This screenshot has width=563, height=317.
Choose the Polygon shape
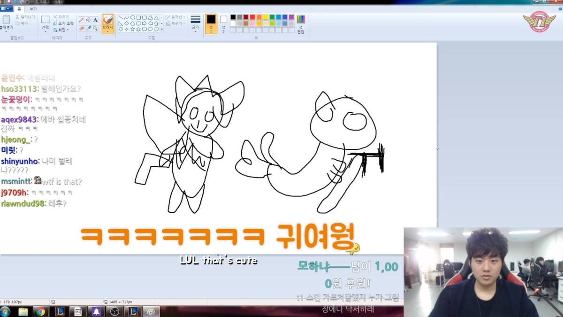(x=150, y=17)
